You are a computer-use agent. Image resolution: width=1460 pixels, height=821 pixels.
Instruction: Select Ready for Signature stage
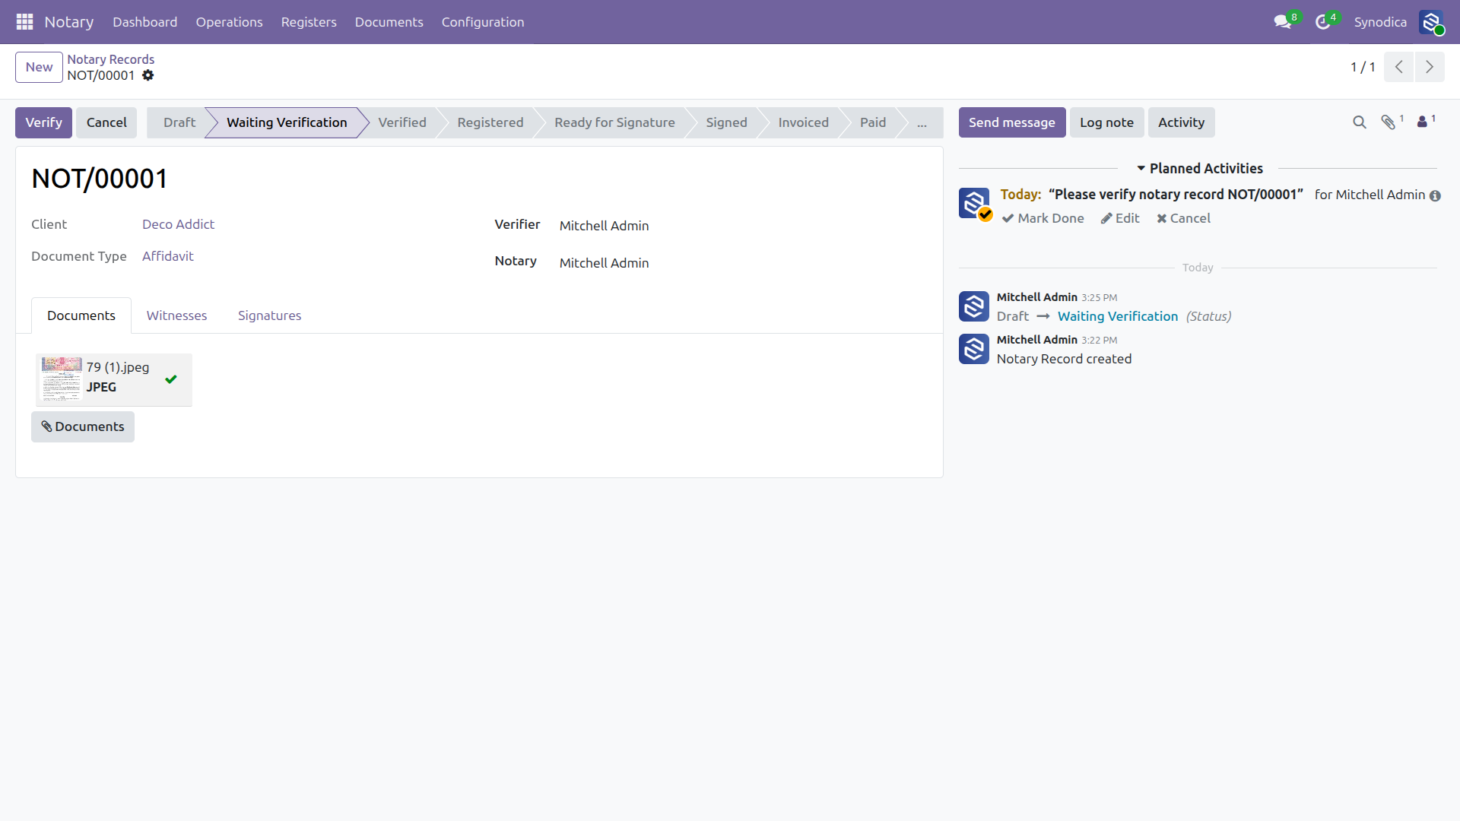coord(614,122)
